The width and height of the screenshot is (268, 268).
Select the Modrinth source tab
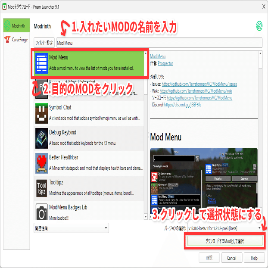[x=16, y=25]
